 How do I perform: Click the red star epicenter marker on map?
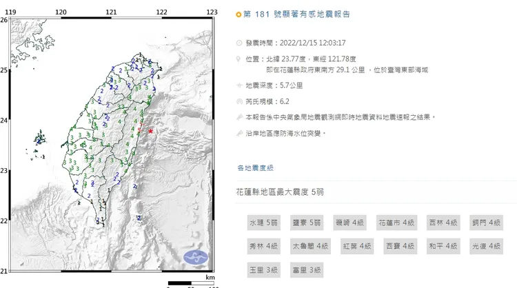pos(150,131)
